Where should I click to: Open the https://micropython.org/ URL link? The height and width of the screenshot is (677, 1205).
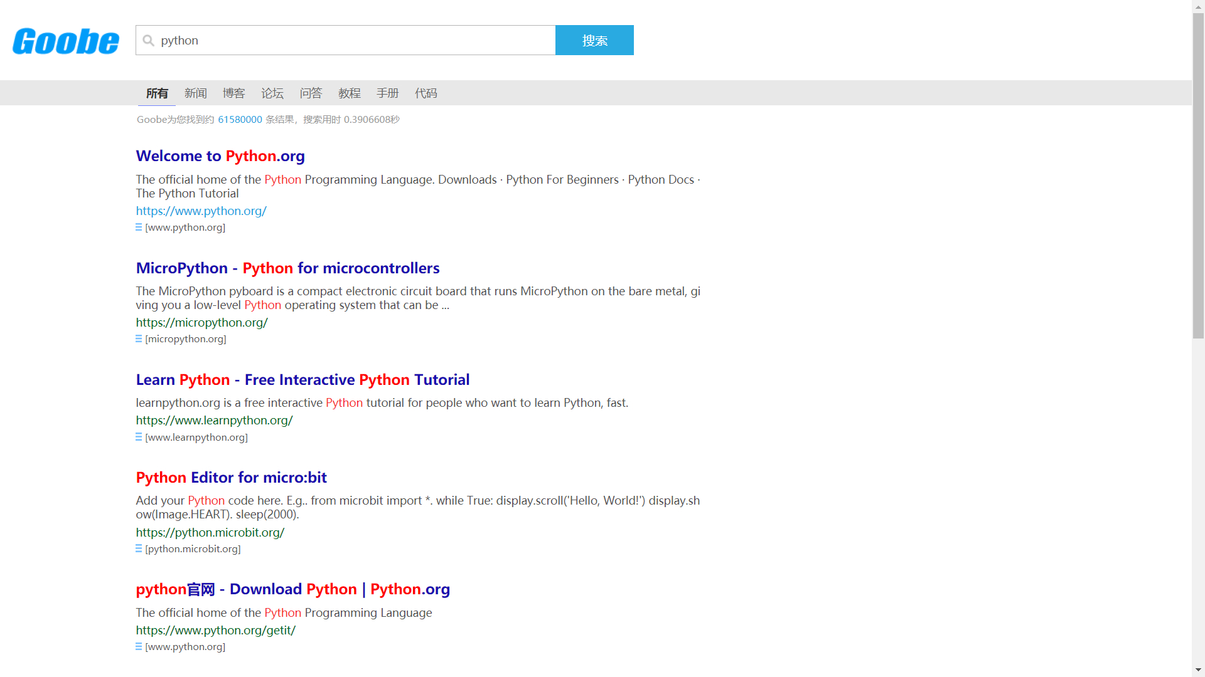[x=201, y=322]
